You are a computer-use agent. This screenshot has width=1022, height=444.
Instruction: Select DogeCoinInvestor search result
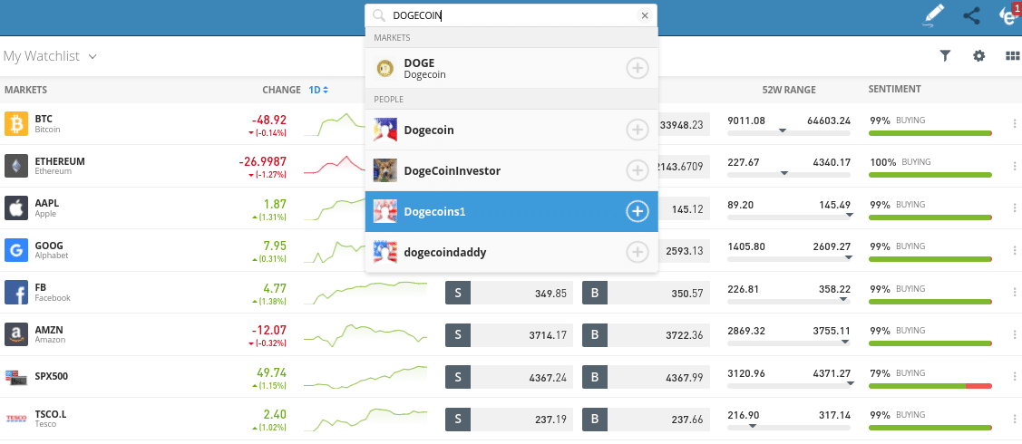511,170
